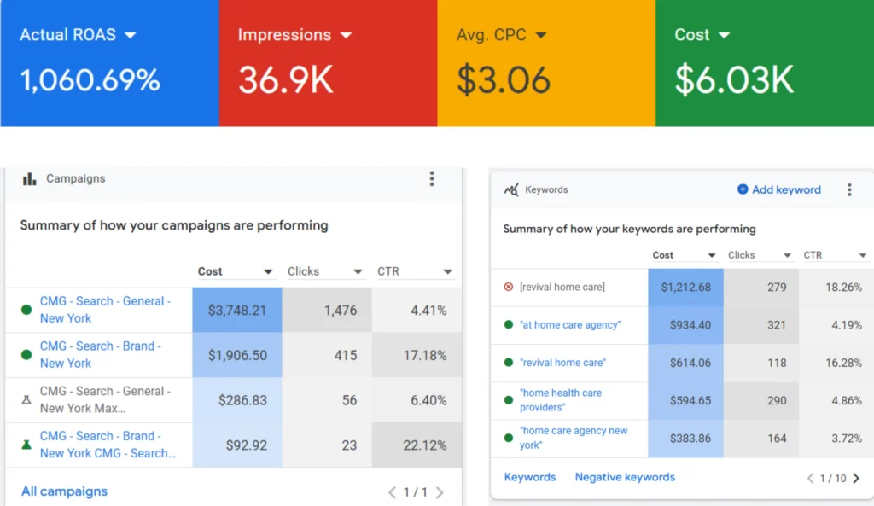This screenshot has width=874, height=506.
Task: Click the gray draft flask icon for New York Max
Action: click(26, 399)
